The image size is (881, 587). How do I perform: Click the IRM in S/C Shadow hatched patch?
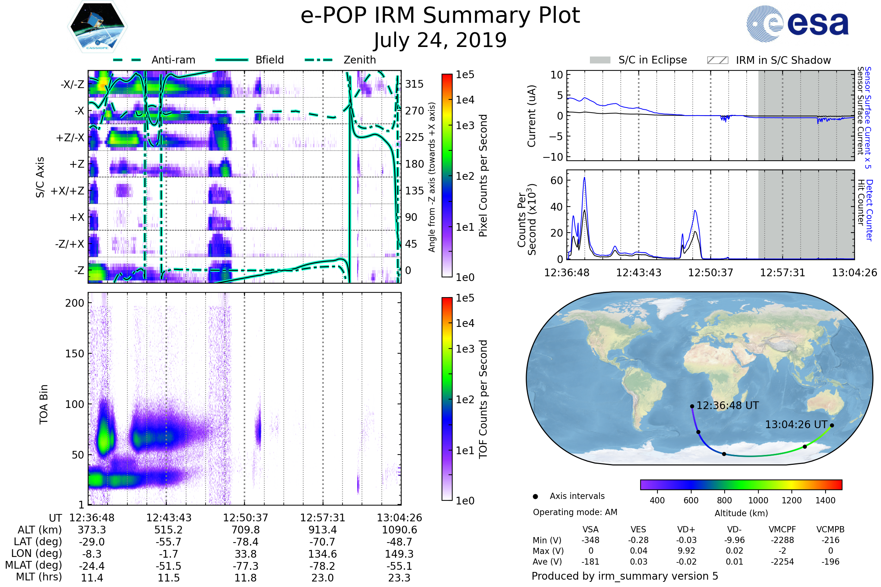[718, 60]
